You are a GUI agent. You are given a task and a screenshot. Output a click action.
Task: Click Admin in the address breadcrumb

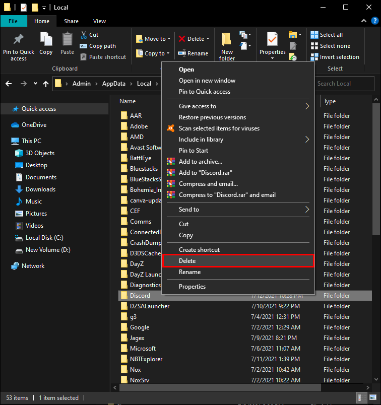coord(82,84)
